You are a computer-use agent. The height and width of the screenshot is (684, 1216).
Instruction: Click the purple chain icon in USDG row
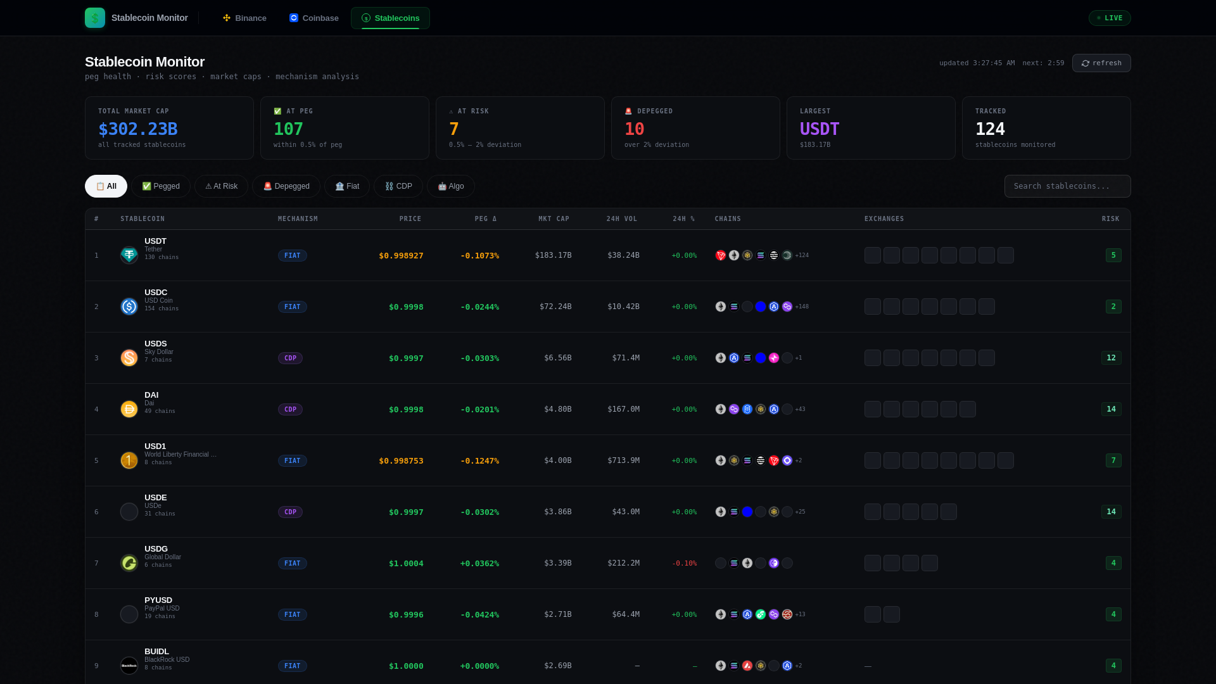pyautogui.click(x=774, y=563)
